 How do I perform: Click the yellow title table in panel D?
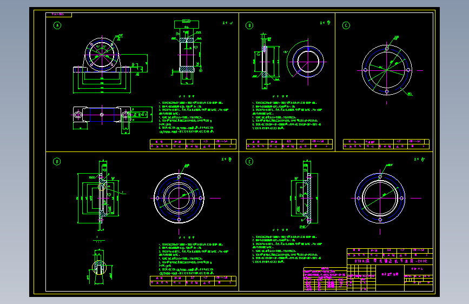(x=193, y=281)
